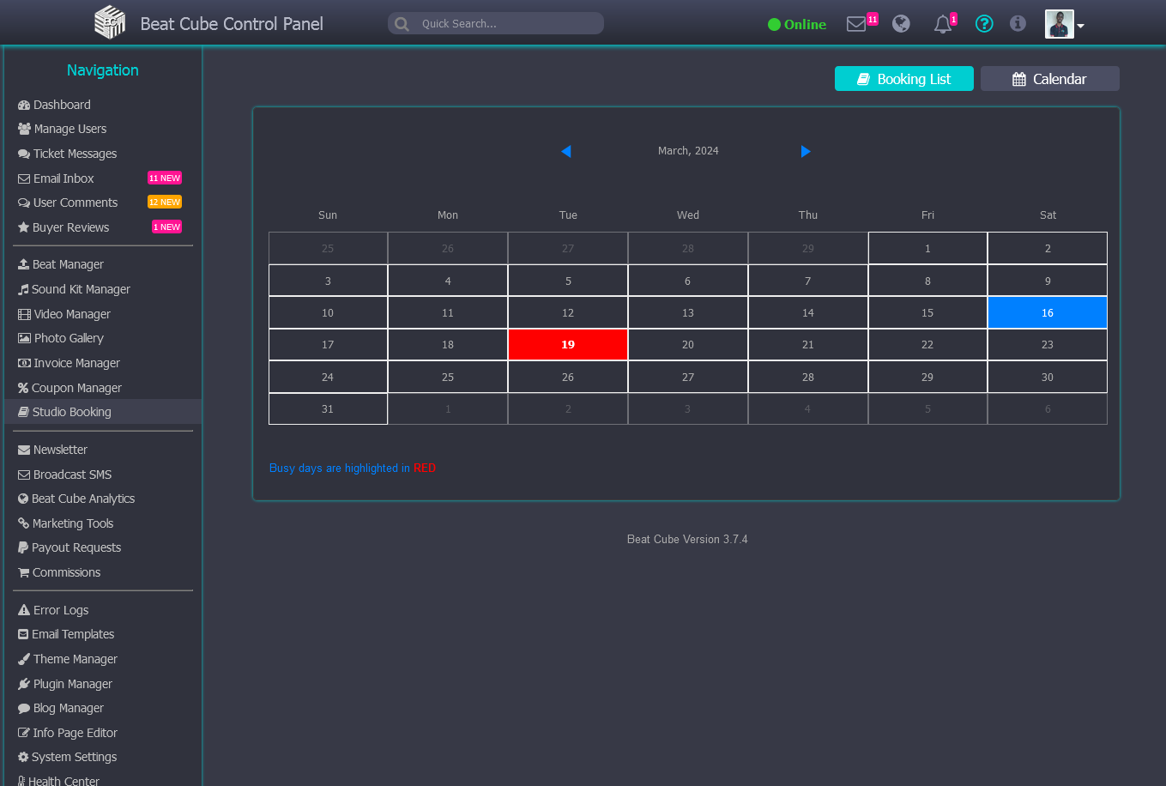1166x786 pixels.
Task: Open Buyer Reviews in navigation
Action: click(63, 227)
